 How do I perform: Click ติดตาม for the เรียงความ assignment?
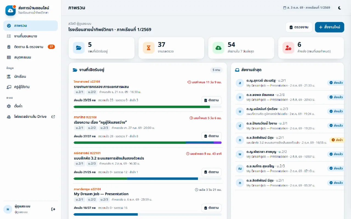pyautogui.click(x=211, y=136)
